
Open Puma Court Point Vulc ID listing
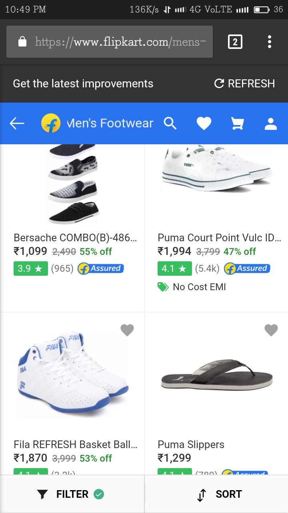pyautogui.click(x=219, y=238)
